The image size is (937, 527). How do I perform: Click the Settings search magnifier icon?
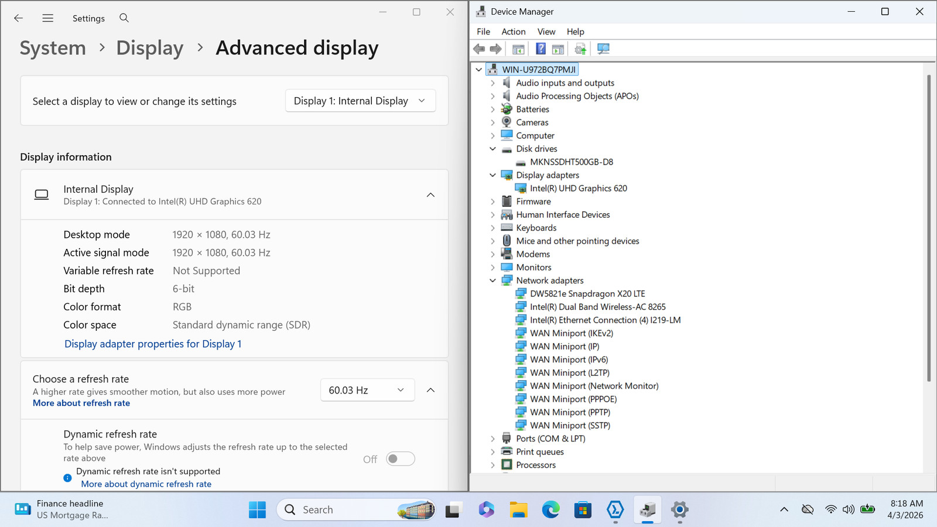pos(124,18)
